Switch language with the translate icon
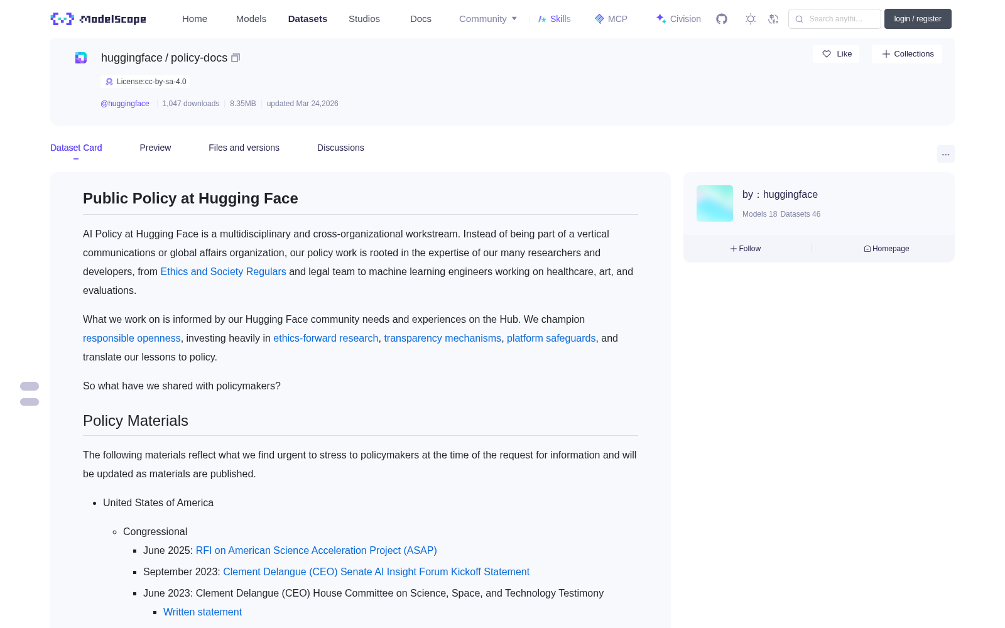This screenshot has width=1005, height=628. tap(774, 19)
